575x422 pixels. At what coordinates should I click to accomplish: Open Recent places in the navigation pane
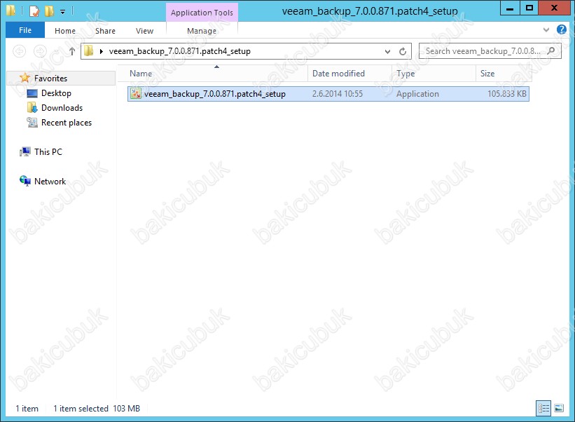point(67,123)
